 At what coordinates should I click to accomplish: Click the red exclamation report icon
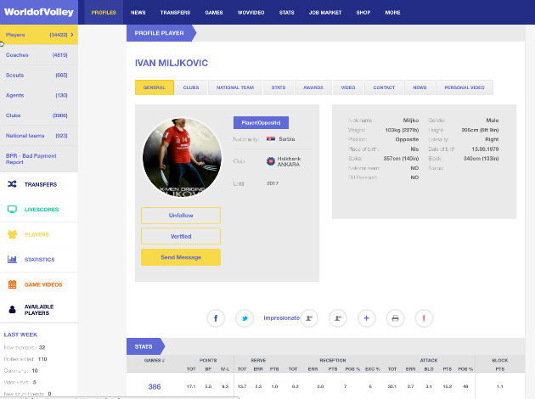pyautogui.click(x=423, y=318)
